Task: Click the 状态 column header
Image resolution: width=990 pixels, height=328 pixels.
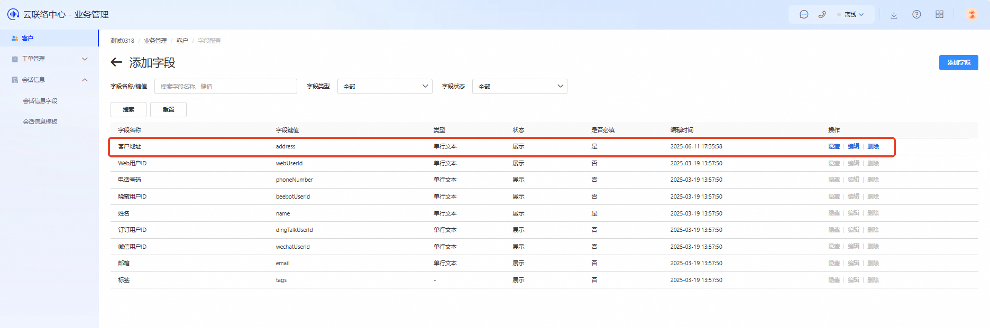Action: [518, 130]
